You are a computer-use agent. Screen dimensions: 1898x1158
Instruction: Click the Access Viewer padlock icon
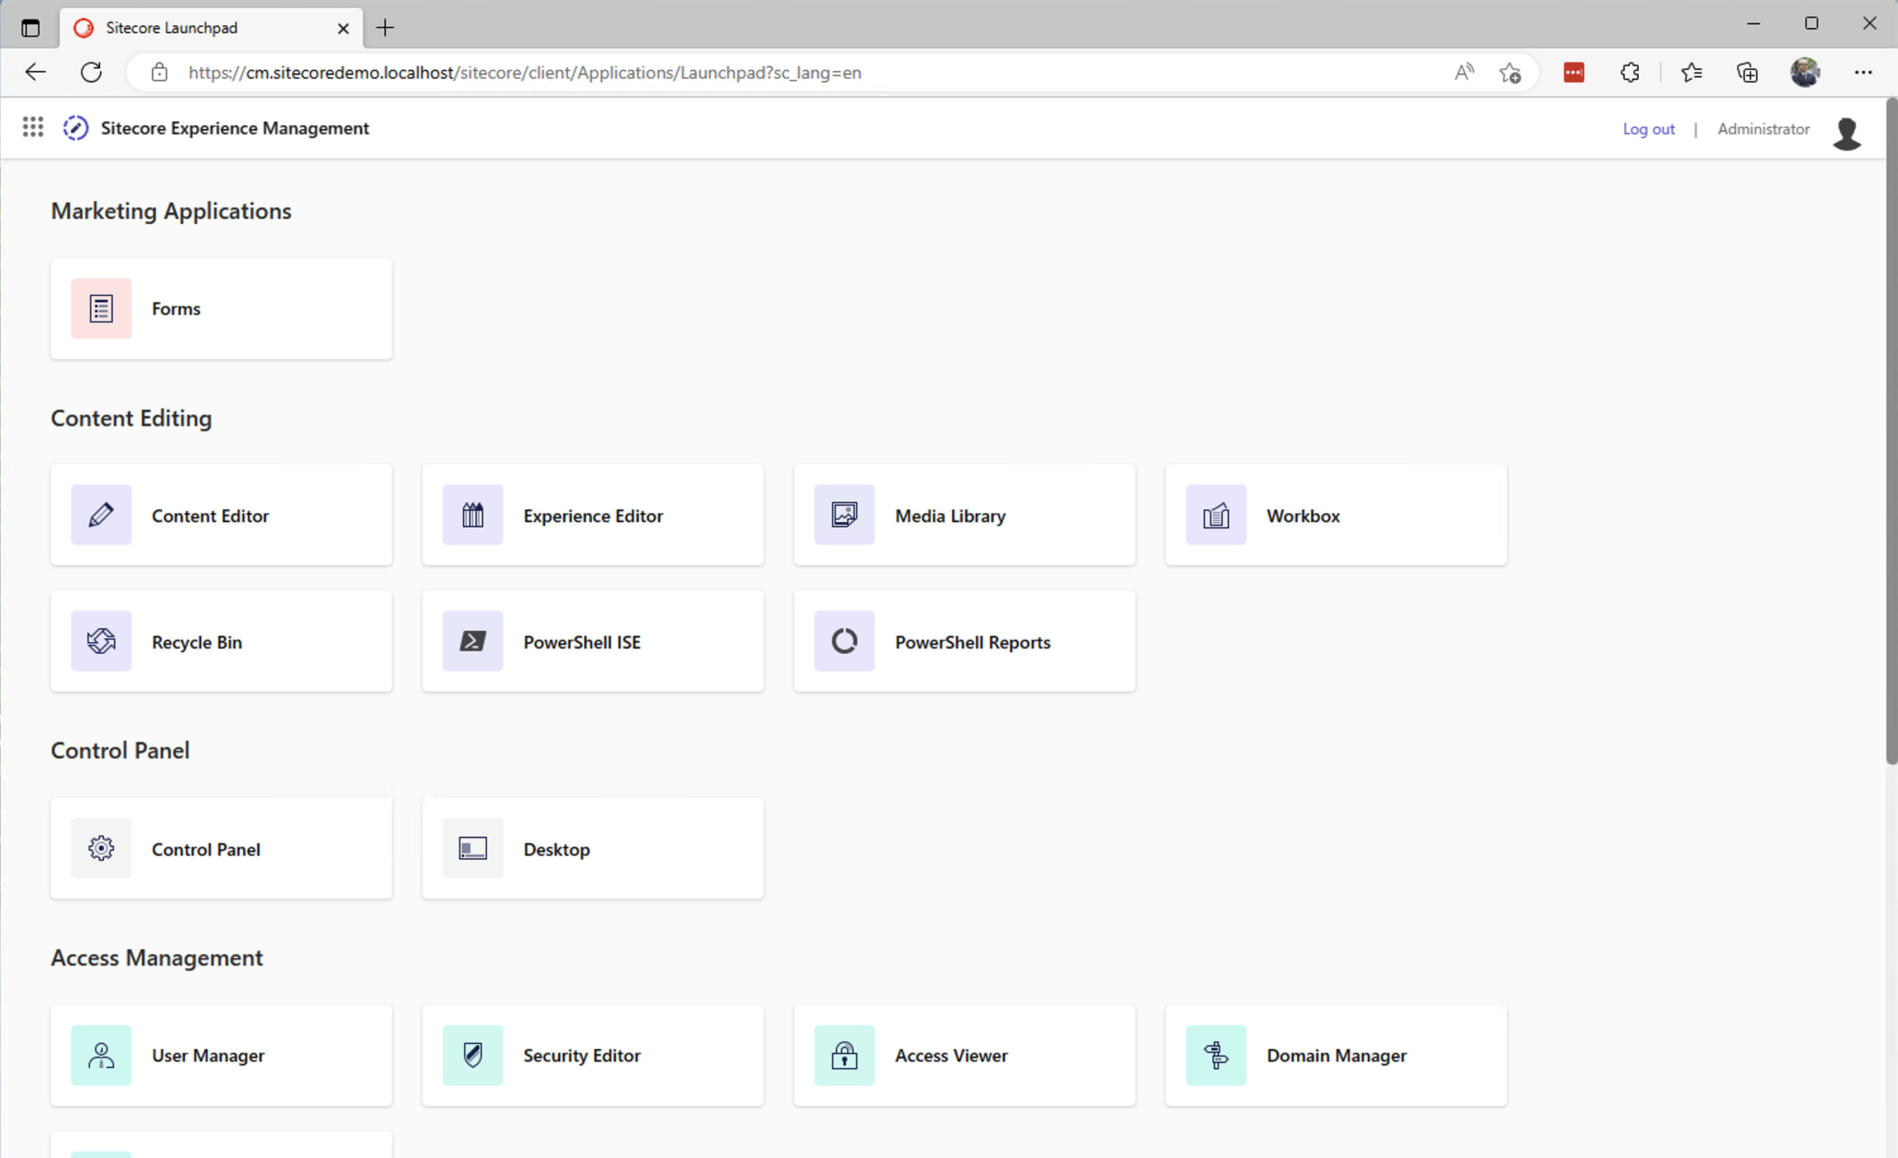(844, 1056)
